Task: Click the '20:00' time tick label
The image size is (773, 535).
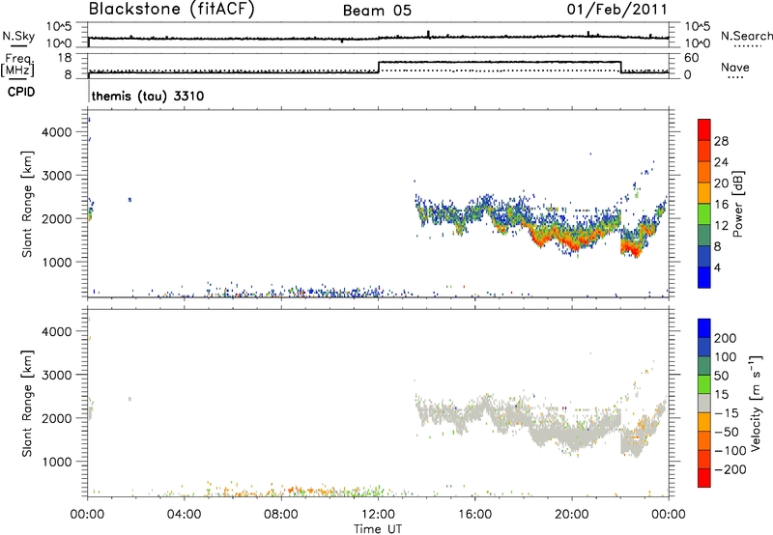Action: click(571, 515)
